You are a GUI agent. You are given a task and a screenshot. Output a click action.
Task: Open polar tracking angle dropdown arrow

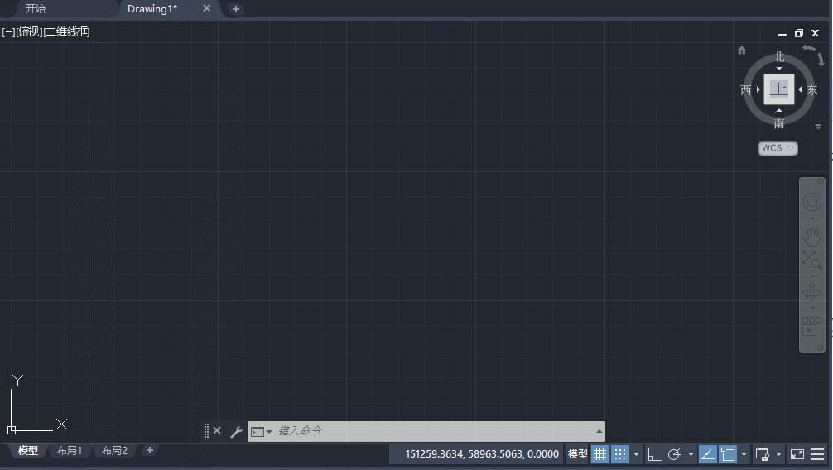(x=691, y=454)
